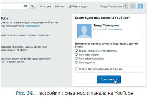The width and height of the screenshot is (149, 98).
Task: Open the on-screen keyboard icon in search box
Action: (x=26, y=6)
